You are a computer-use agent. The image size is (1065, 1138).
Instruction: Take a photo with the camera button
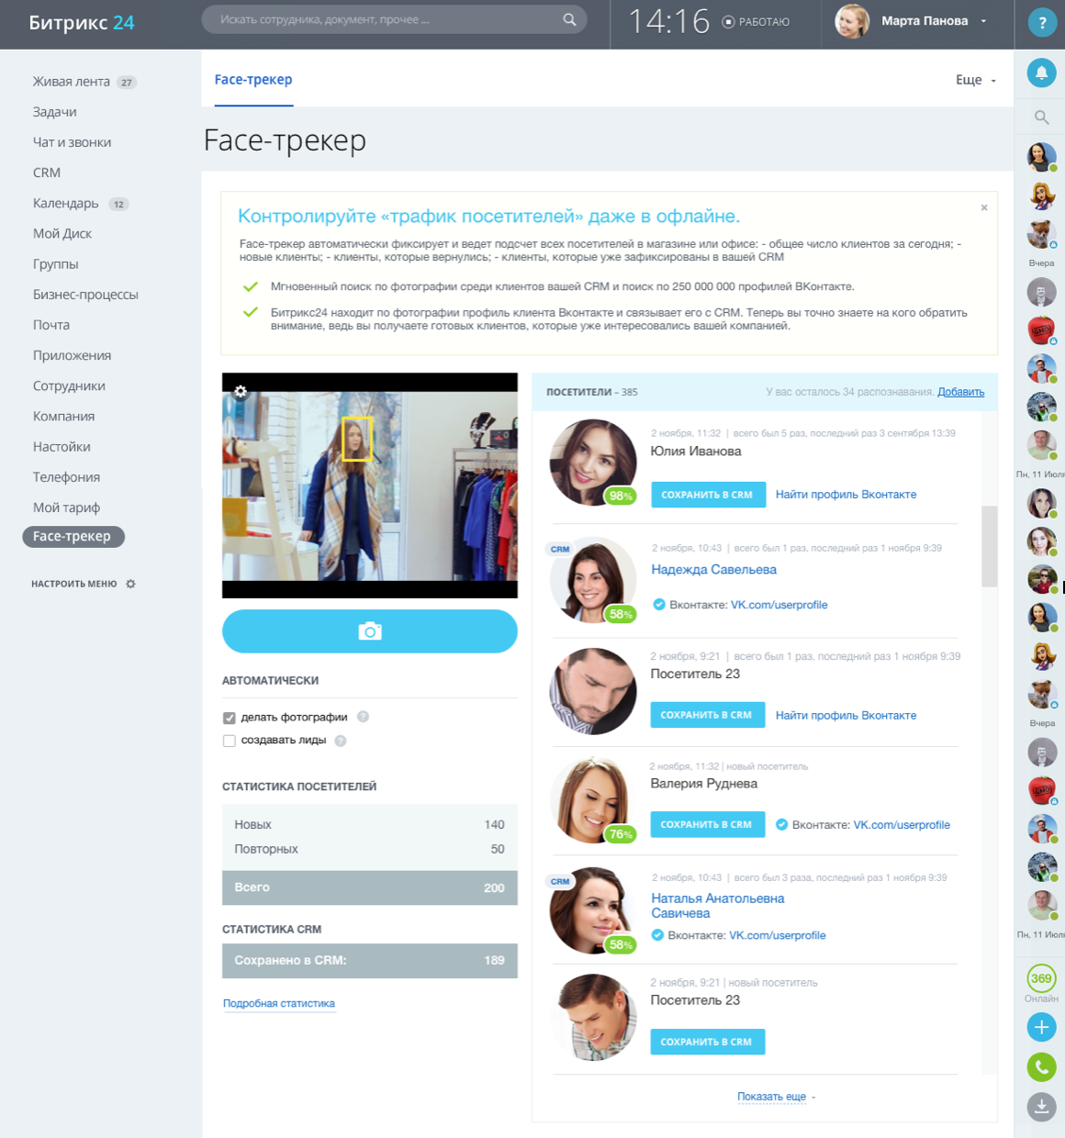[370, 631]
